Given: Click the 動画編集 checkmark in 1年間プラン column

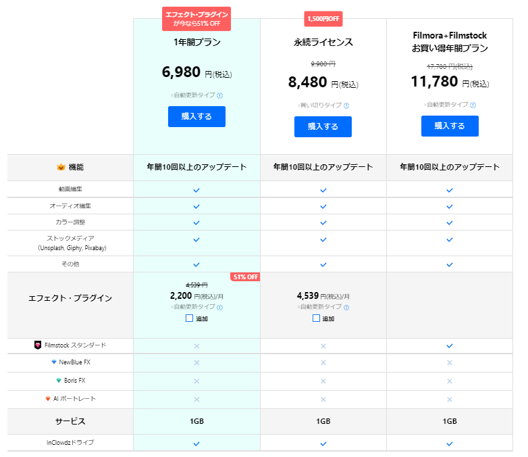Looking at the screenshot, I should point(196,190).
